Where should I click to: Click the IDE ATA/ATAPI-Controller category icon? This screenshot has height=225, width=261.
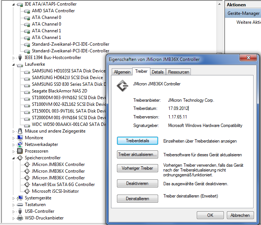click(x=20, y=4)
